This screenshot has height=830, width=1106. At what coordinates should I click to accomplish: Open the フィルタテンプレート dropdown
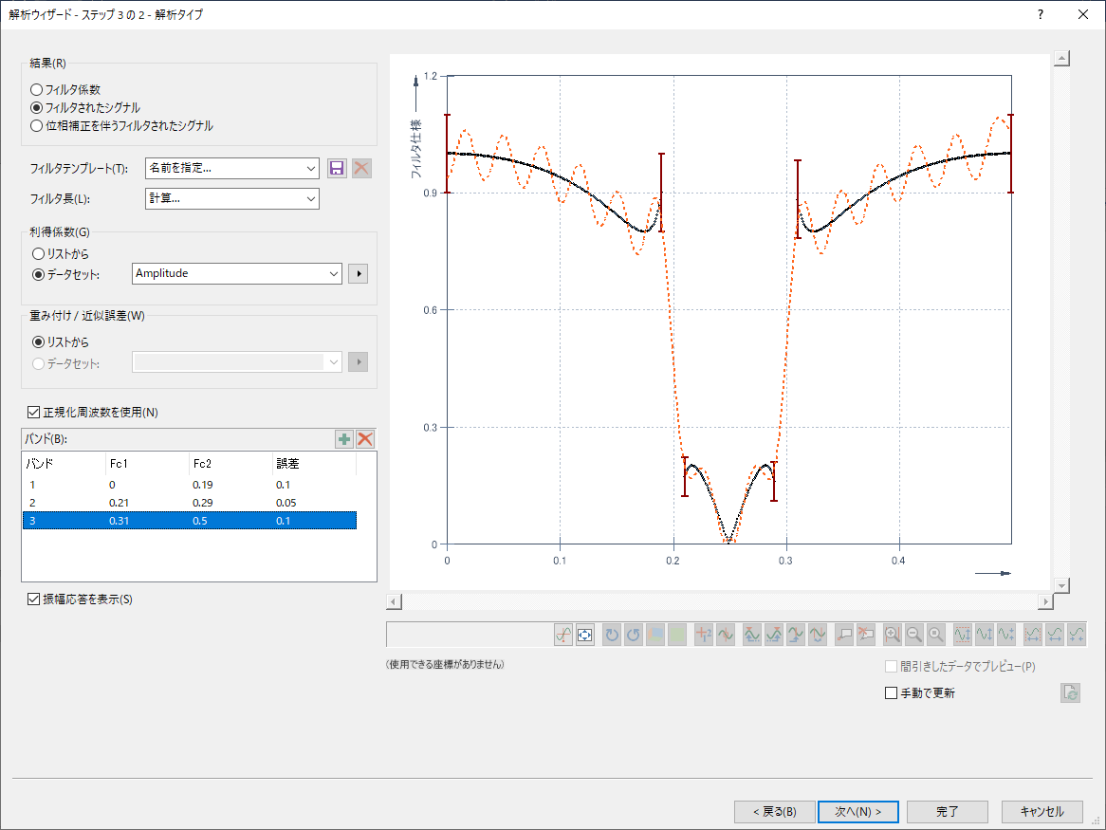[x=232, y=169]
